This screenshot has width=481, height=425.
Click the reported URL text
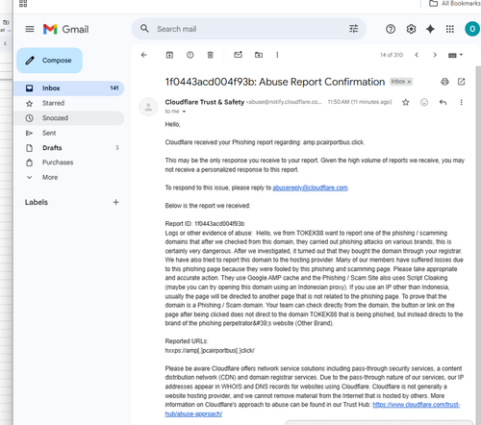pos(210,351)
